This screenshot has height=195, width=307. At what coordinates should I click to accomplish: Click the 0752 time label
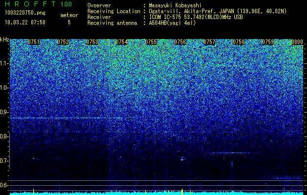click(63, 42)
